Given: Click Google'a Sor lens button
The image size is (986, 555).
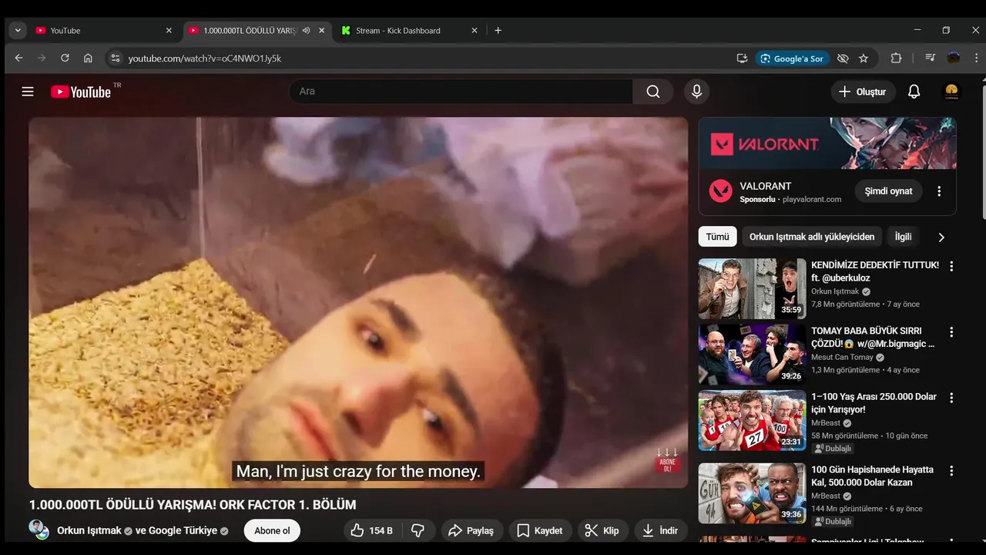Looking at the screenshot, I should click(x=792, y=58).
